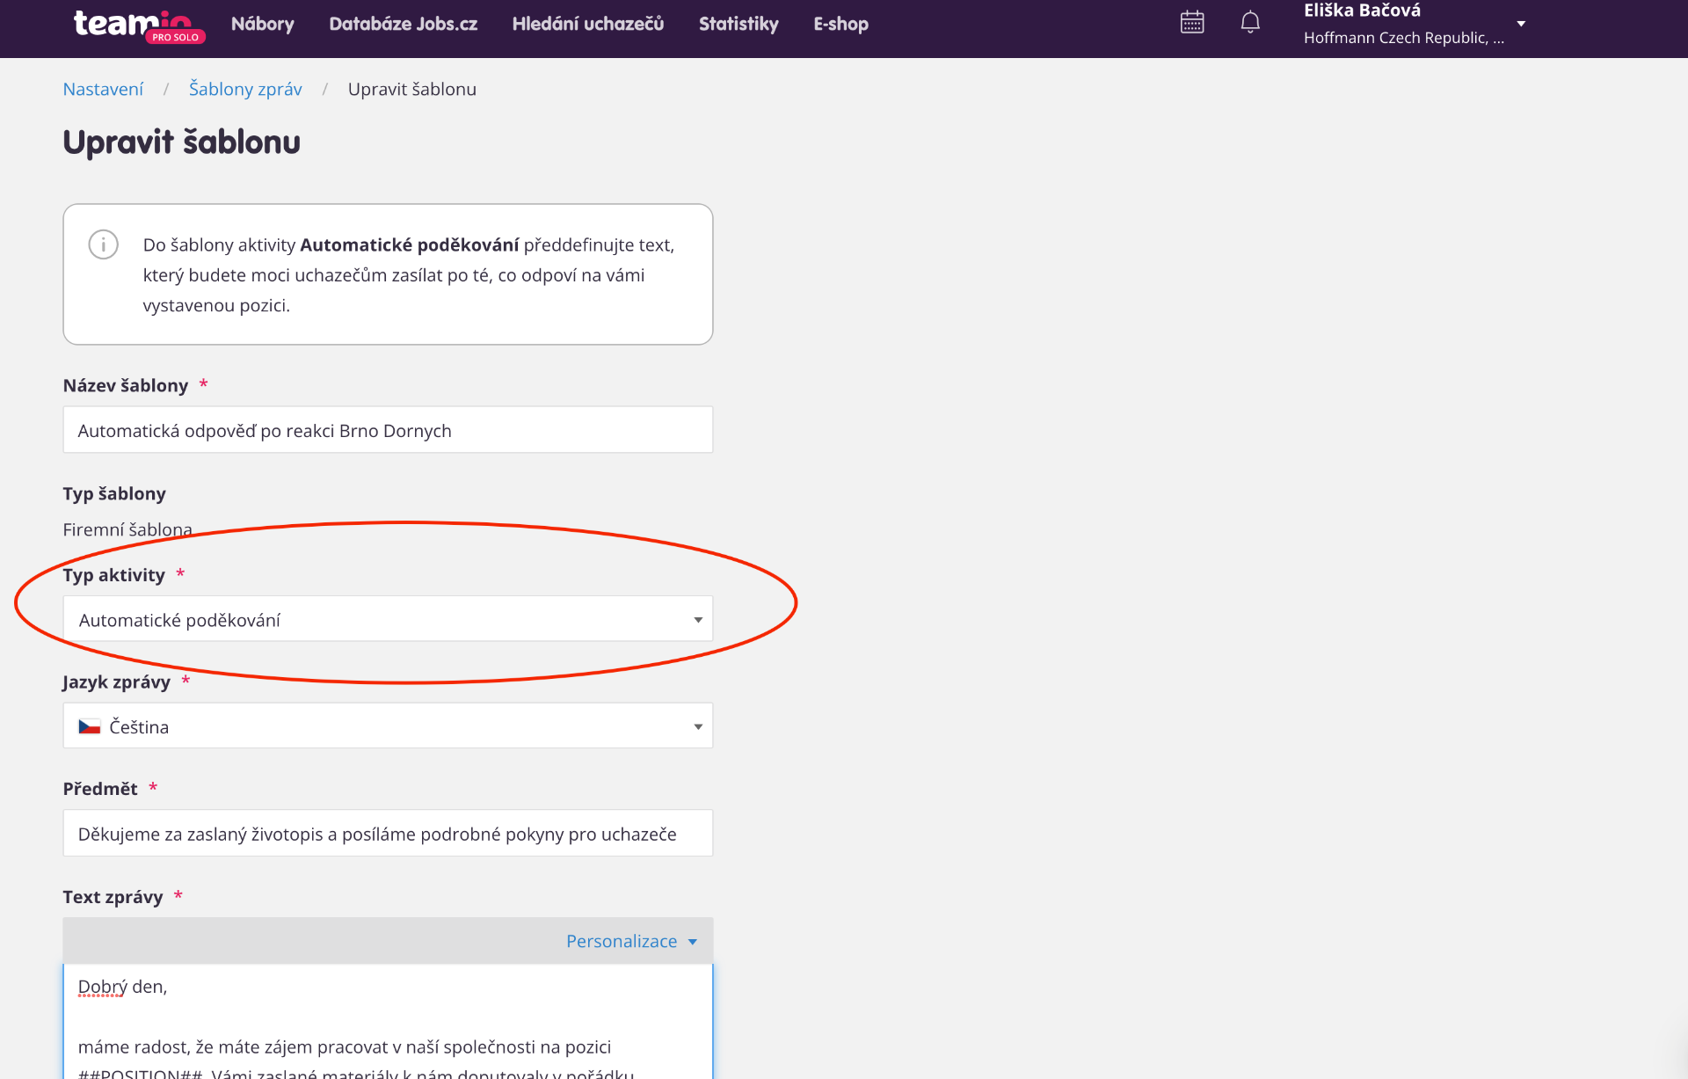Image resolution: width=1688 pixels, height=1079 pixels.
Task: Click the info icon in notice box
Action: (104, 244)
